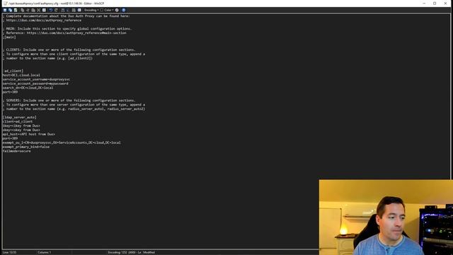
Task: Click the Save icon in the editor toolbar
Action: 5,10
